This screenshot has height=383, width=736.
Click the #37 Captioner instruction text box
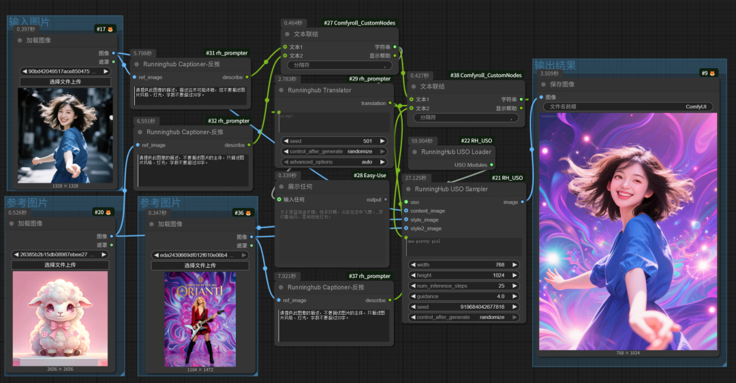coord(334,325)
